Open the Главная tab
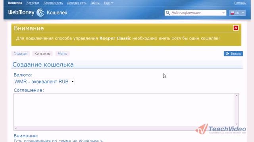Viewport: 254px width, 142px height. 20,54
